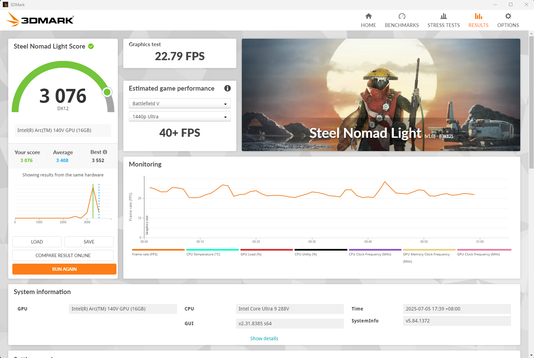Click the Stress Tests bar chart icon

444,16
